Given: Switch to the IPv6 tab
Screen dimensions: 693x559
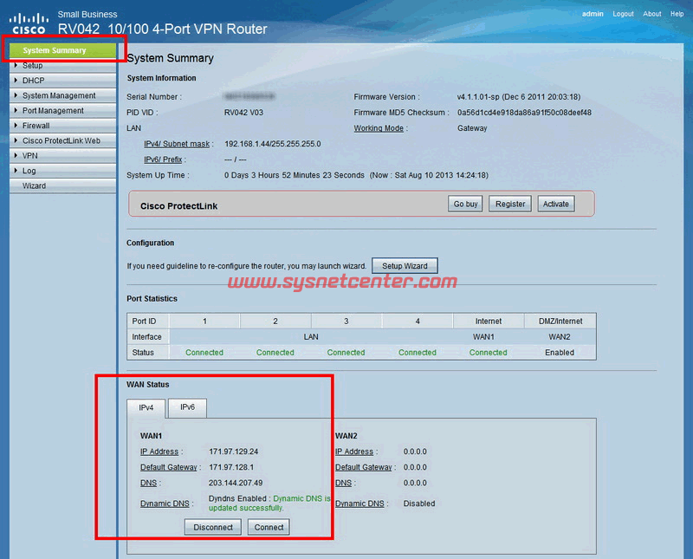Looking at the screenshot, I should pyautogui.click(x=187, y=406).
